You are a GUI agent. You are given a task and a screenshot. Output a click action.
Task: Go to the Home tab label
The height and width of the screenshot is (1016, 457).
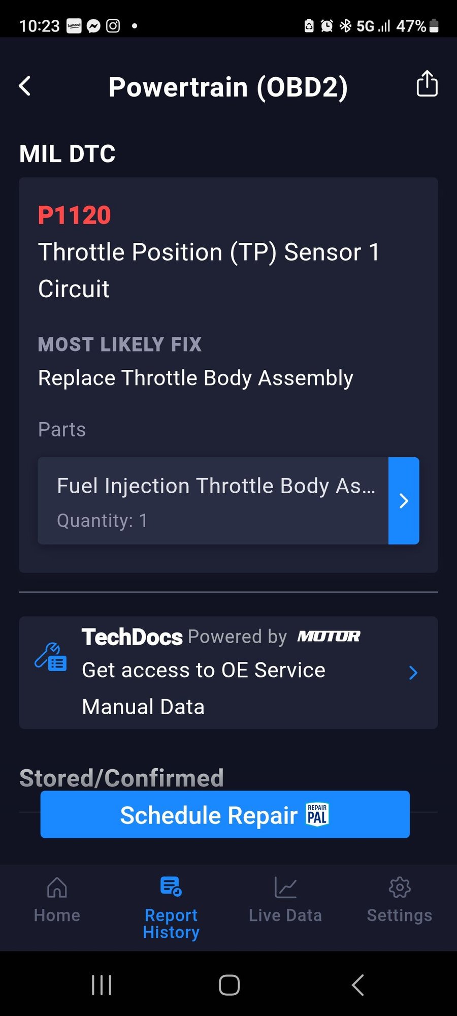(x=57, y=915)
